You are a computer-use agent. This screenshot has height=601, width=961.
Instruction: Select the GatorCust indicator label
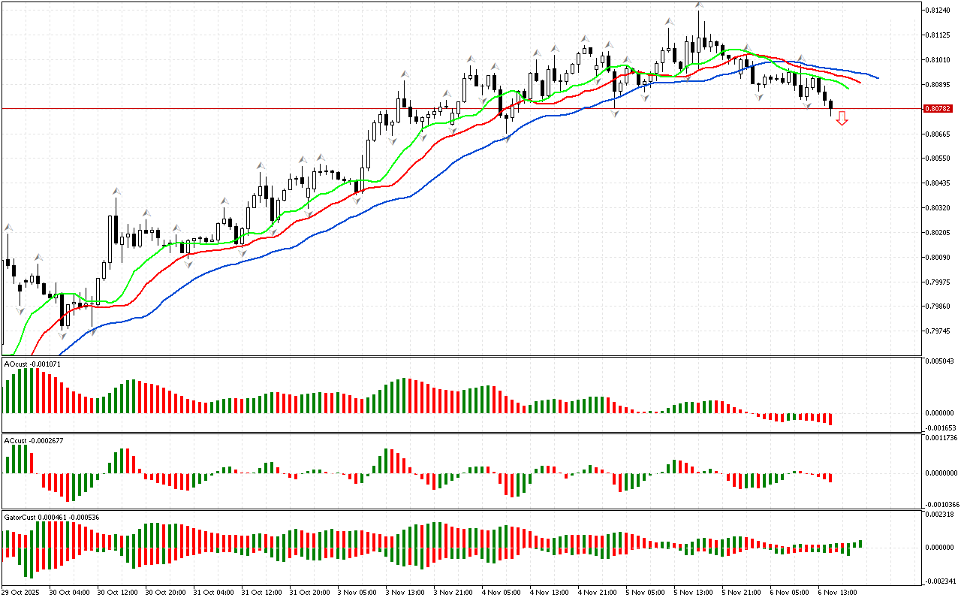pyautogui.click(x=51, y=517)
